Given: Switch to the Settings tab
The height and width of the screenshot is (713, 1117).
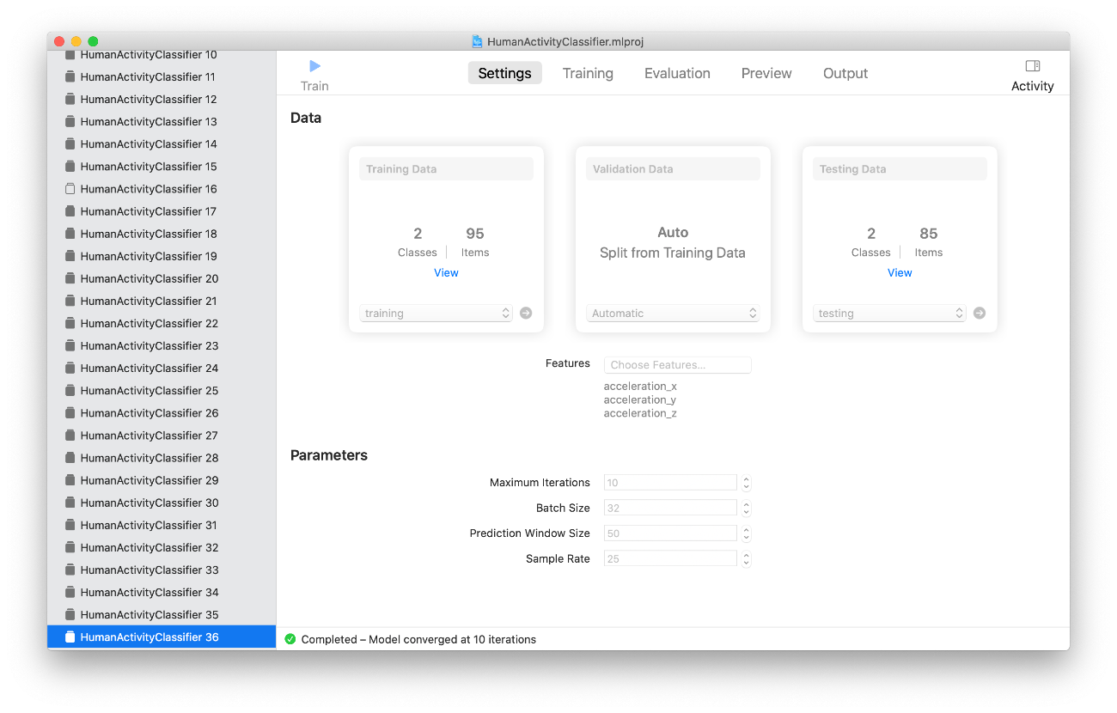Looking at the screenshot, I should click(505, 73).
